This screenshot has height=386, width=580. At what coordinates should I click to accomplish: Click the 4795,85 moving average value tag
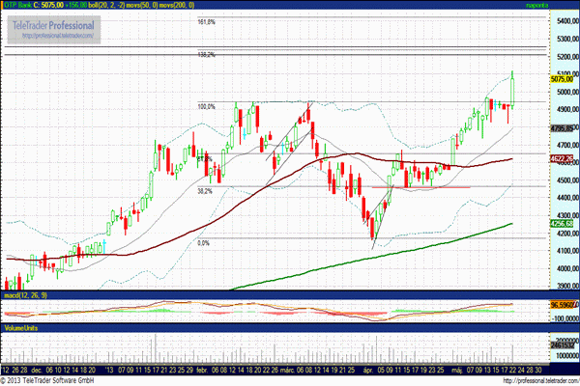click(x=562, y=128)
